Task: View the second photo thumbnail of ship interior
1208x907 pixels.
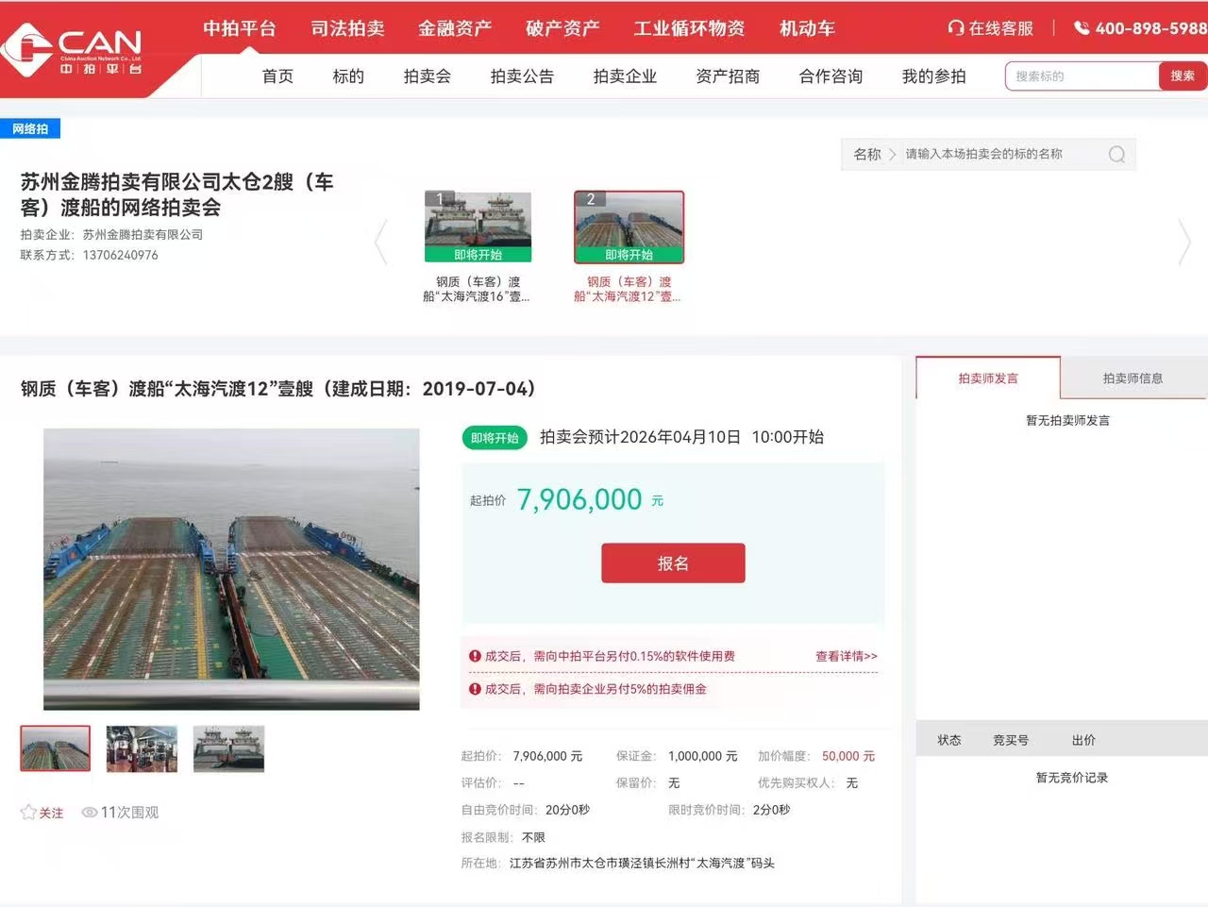Action: (x=142, y=748)
